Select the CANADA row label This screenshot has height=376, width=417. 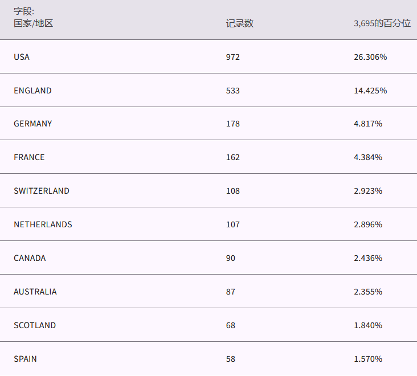[x=30, y=258]
